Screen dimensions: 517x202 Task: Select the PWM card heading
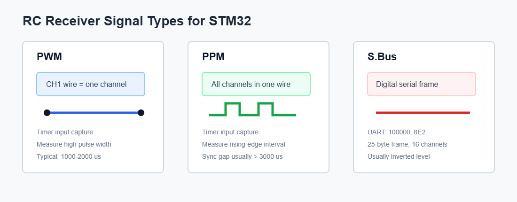click(x=49, y=57)
